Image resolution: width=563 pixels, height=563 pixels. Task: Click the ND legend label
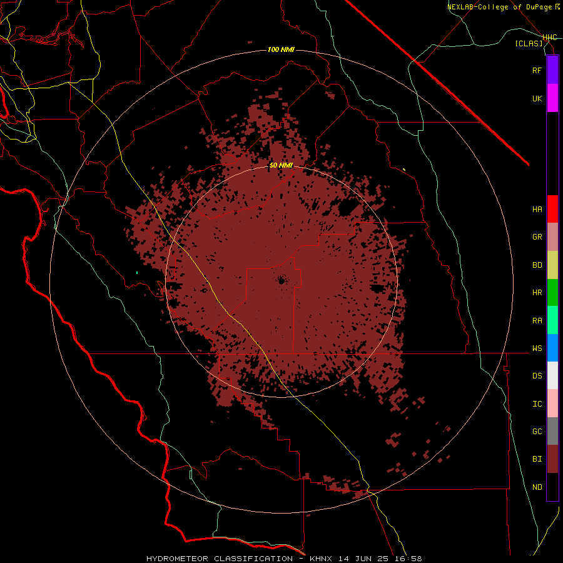point(537,487)
